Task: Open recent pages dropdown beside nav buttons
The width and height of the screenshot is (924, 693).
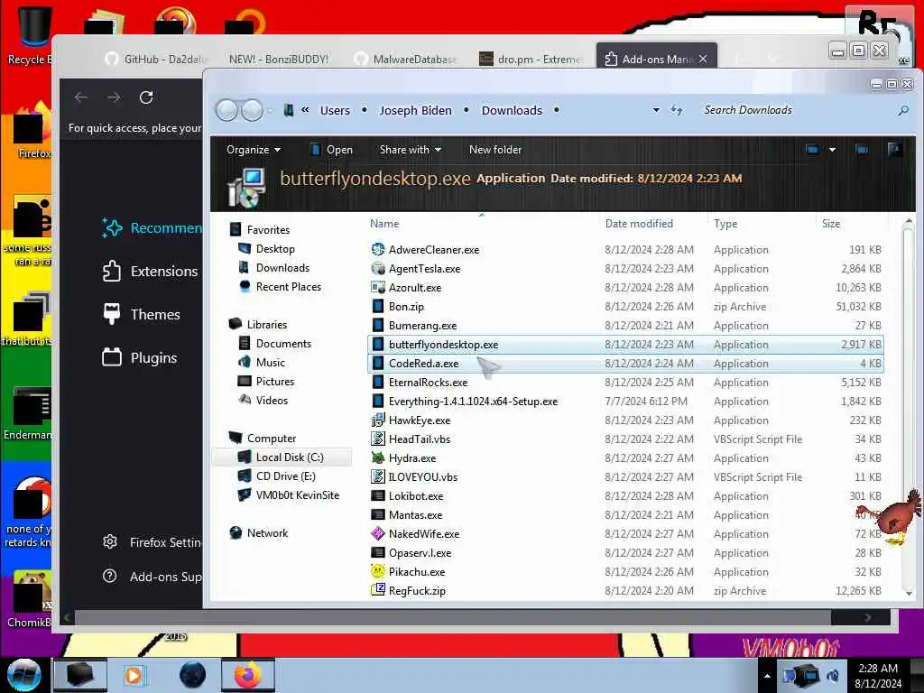Action: [270, 110]
